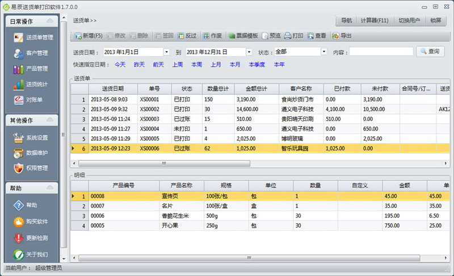
Task: Open 送货统计 statistics module
Action: (34, 85)
